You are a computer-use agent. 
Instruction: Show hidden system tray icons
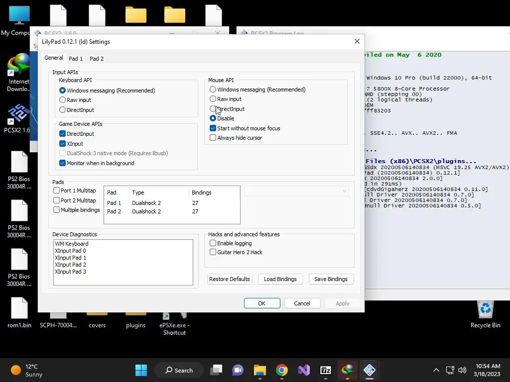pyautogui.click(x=436, y=370)
